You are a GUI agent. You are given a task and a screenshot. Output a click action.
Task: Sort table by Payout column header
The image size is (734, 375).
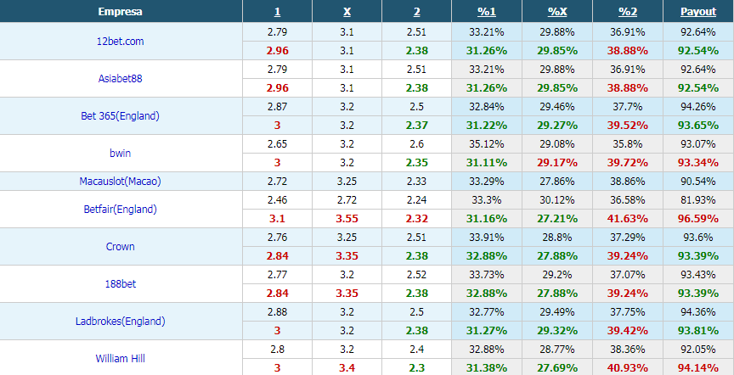pyautogui.click(x=698, y=12)
